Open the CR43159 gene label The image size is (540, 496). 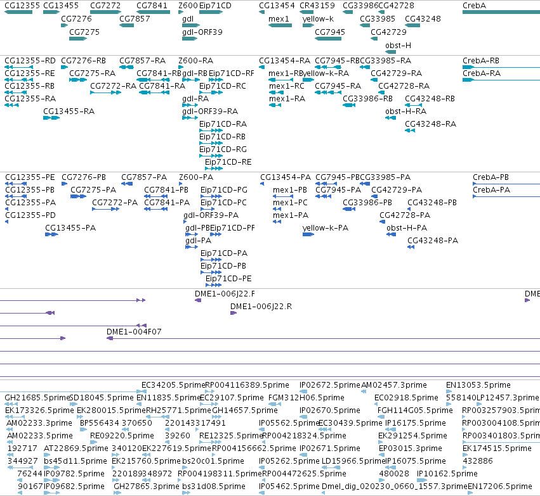[x=317, y=6]
